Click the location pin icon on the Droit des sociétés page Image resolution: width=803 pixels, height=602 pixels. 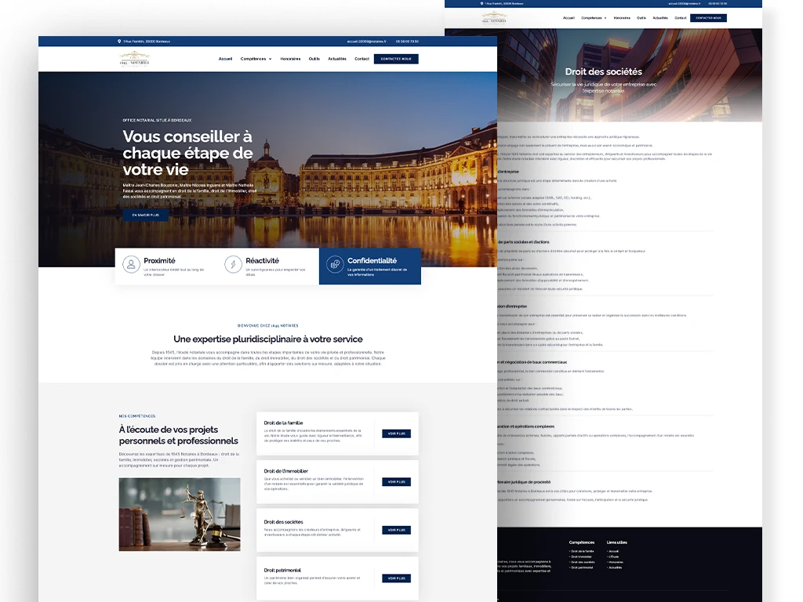[482, 3]
